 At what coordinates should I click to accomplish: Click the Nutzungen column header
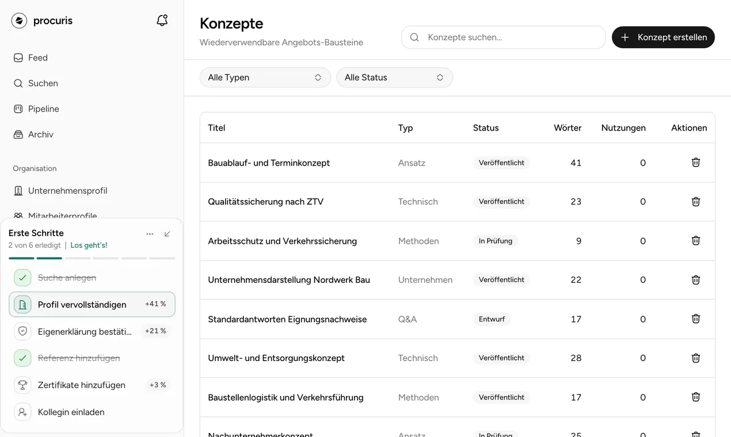[623, 128]
